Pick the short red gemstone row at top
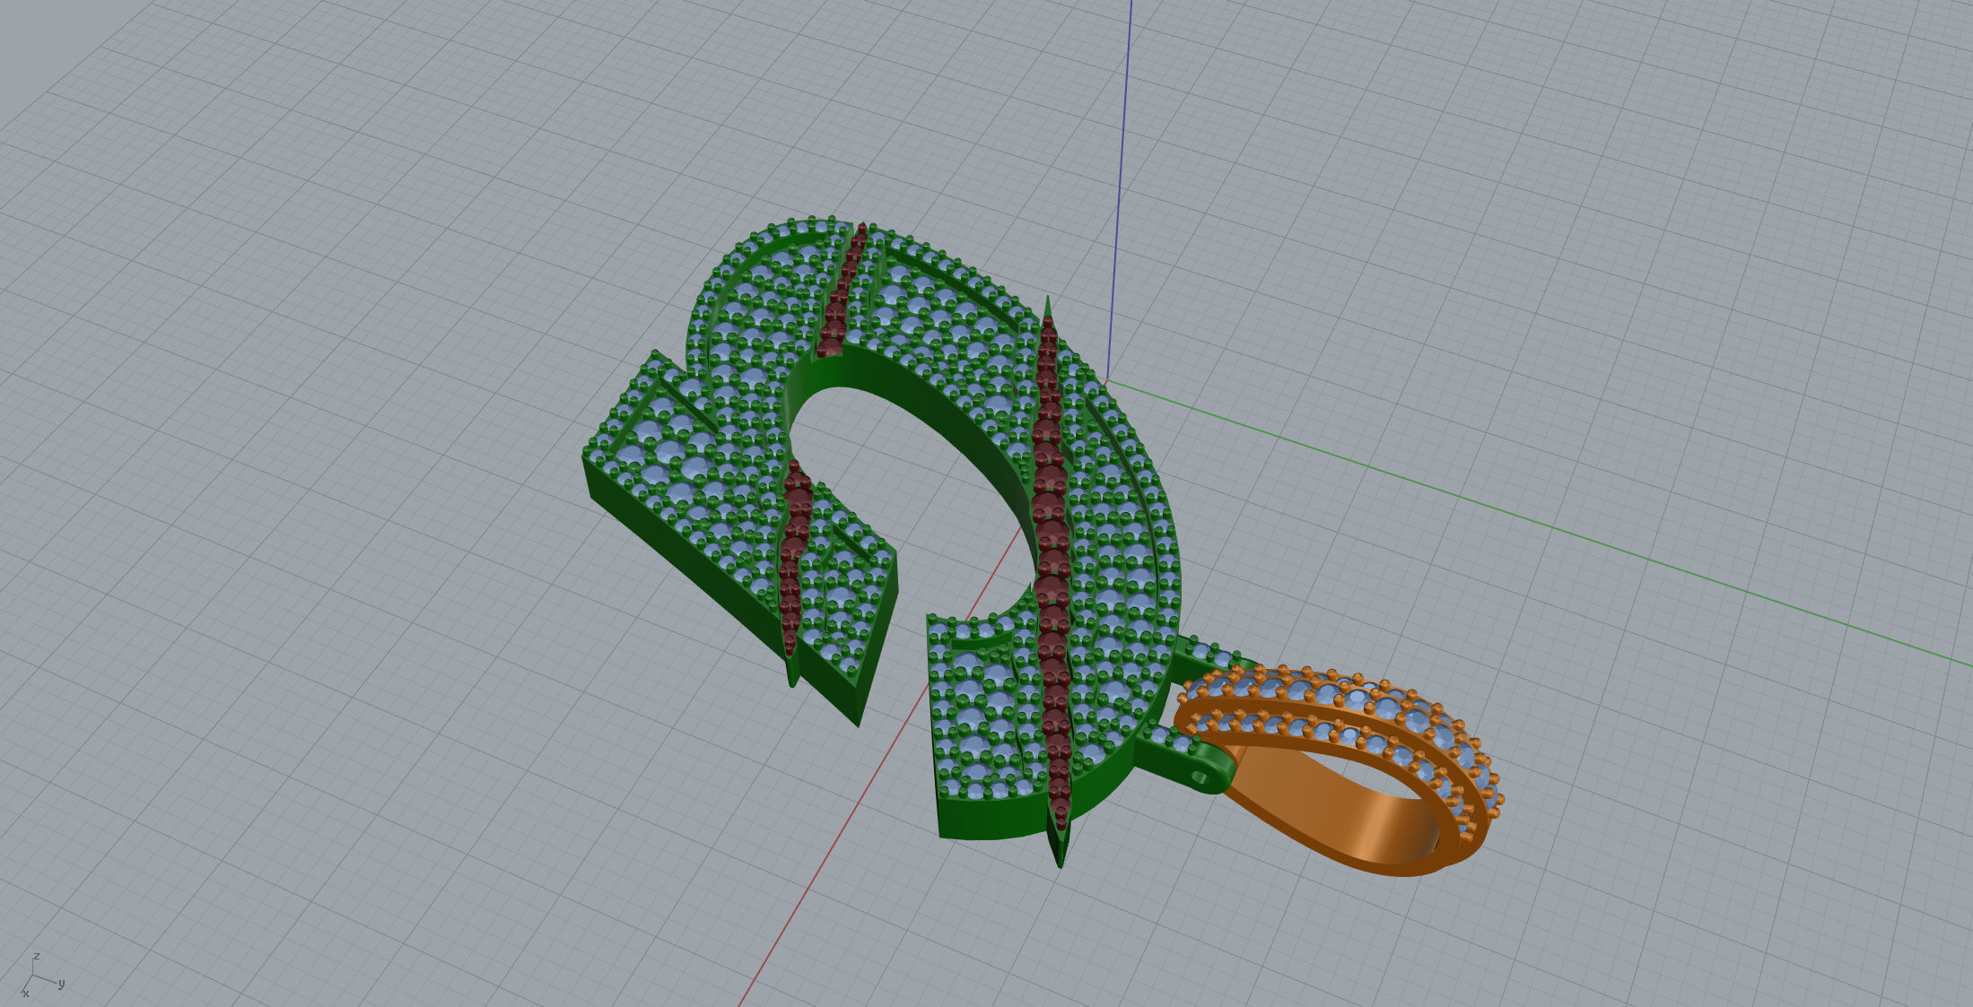Image resolution: width=1973 pixels, height=1007 pixels. (x=841, y=291)
